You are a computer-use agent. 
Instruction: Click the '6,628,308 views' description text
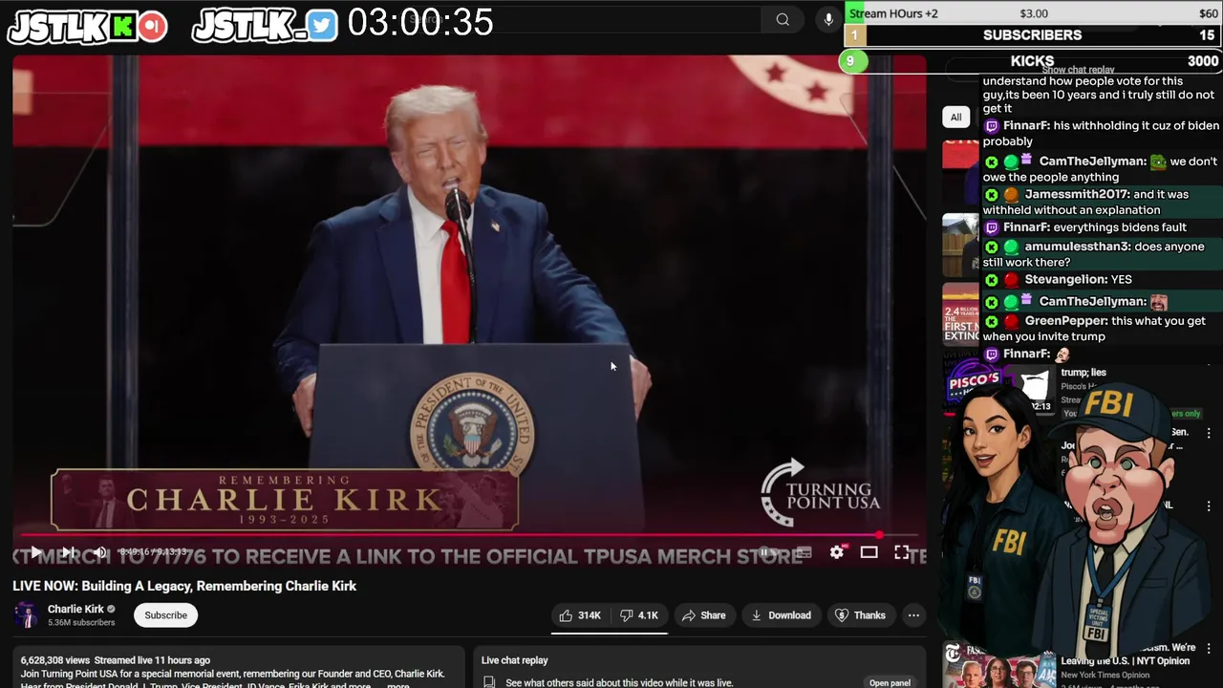point(55,660)
